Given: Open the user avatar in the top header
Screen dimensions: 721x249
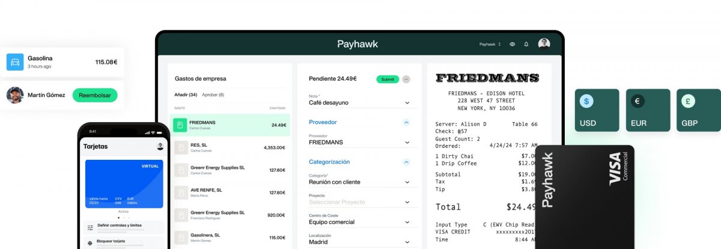Looking at the screenshot, I should tap(544, 44).
